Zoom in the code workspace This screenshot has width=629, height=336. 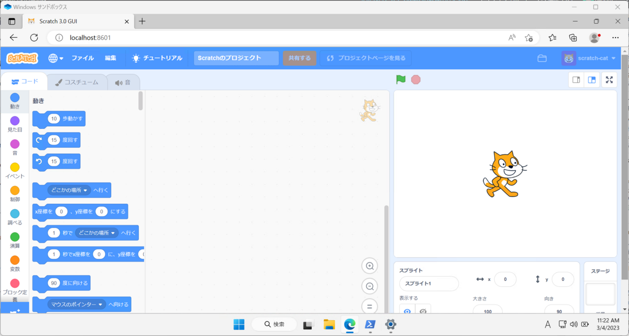coord(370,266)
